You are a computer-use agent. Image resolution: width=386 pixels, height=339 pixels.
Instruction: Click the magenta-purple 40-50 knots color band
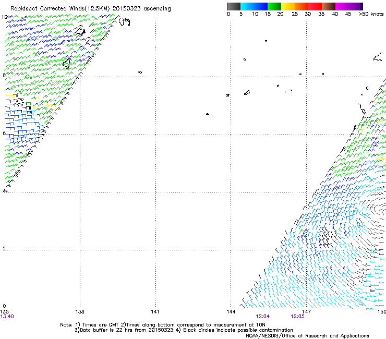coord(349,6)
